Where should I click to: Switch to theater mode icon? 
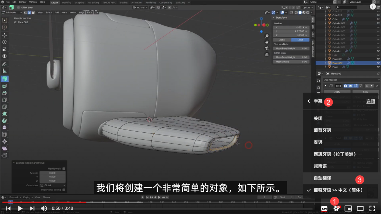point(360,208)
